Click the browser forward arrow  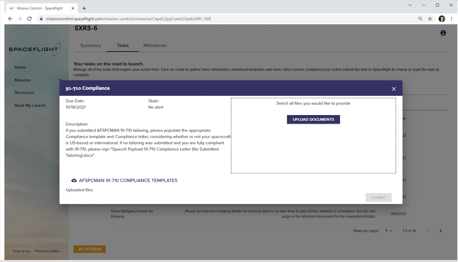point(20,19)
